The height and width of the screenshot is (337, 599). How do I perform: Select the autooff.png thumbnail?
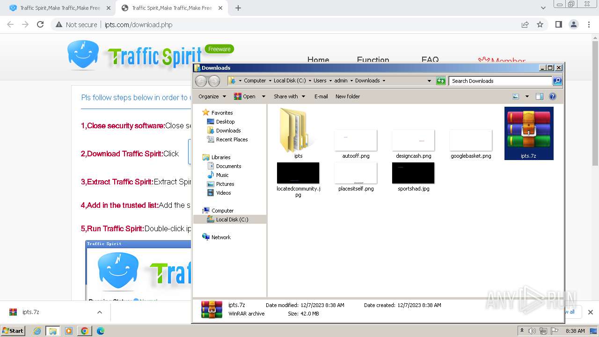[x=356, y=144]
